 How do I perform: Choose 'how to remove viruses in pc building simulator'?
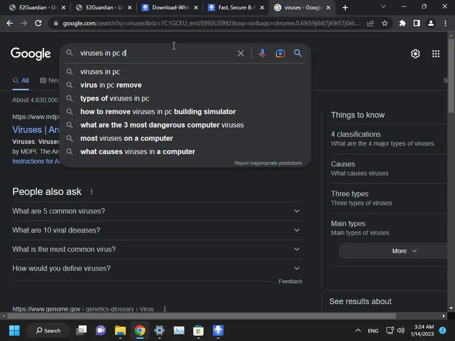click(x=185, y=111)
